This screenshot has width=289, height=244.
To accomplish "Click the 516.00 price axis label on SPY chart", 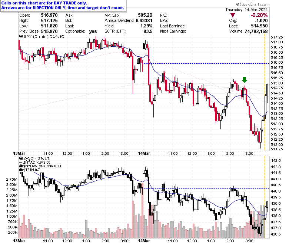I will click(277, 63).
